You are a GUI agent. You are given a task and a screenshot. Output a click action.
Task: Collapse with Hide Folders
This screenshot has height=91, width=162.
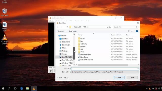pyautogui.click(x=62, y=78)
